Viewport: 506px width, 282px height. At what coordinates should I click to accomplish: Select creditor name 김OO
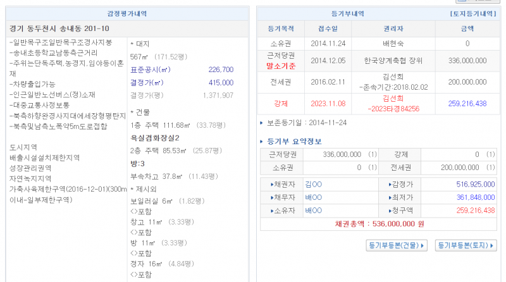click(x=314, y=185)
